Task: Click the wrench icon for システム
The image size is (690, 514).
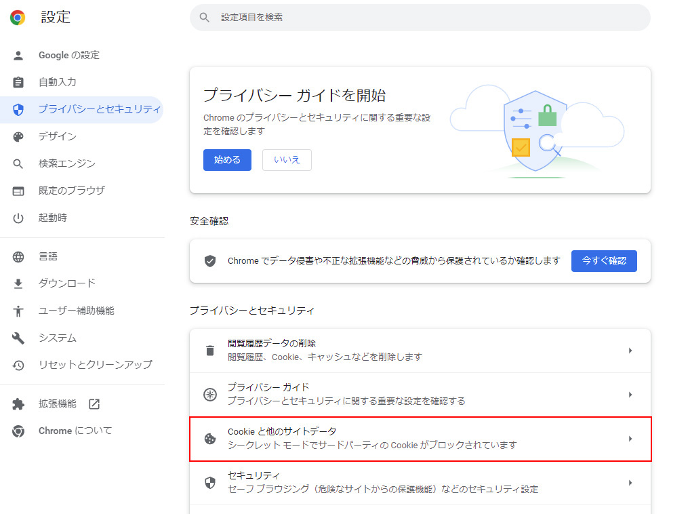Action: (18, 338)
